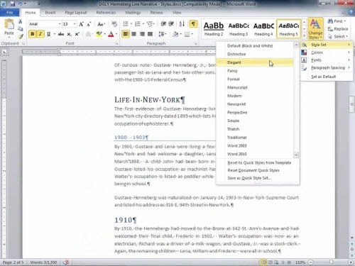Click the Text Highlight Color marker
355x266 pixels.
99,34
